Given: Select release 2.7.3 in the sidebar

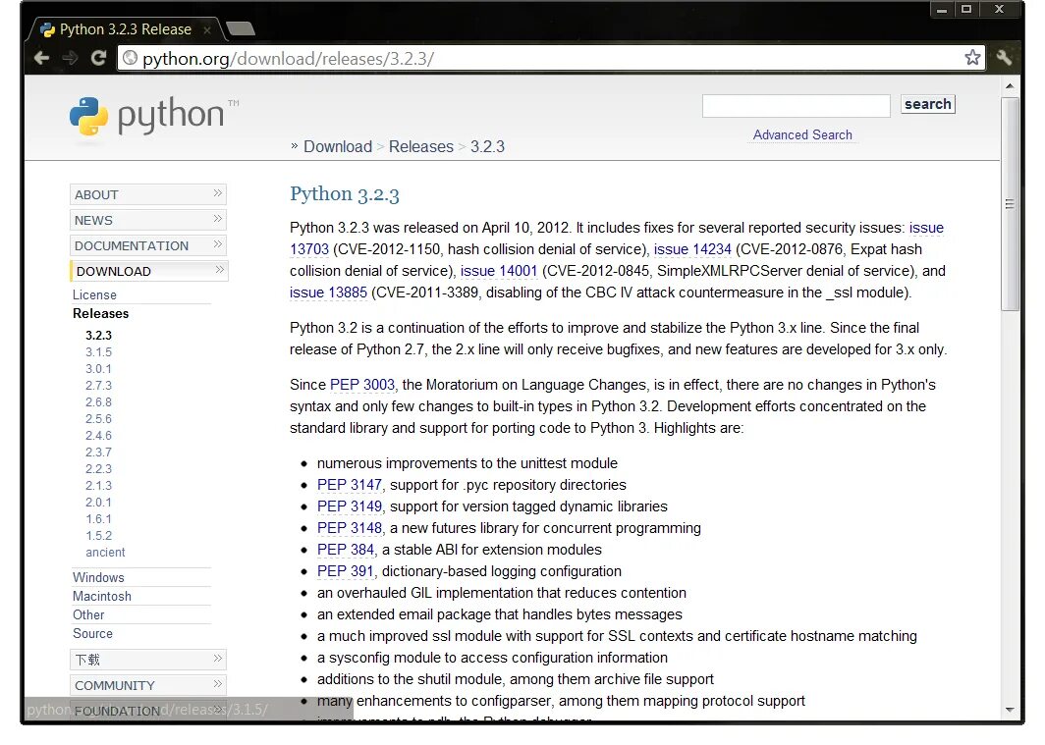Looking at the screenshot, I should [98, 386].
